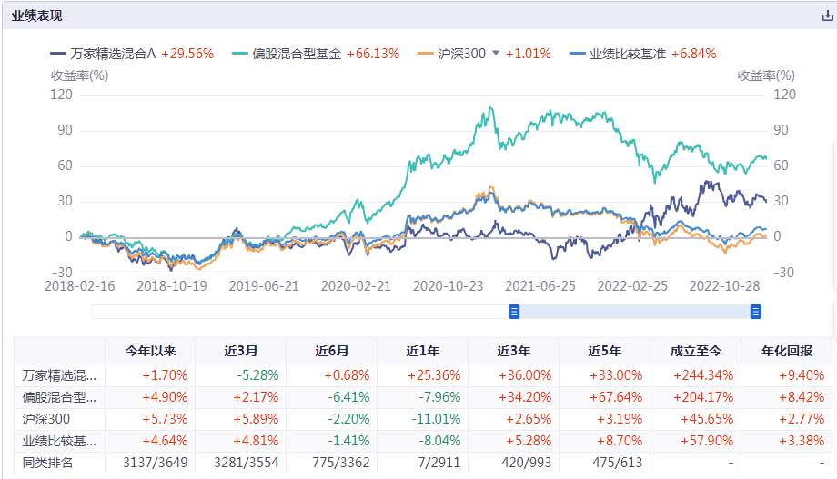Click the 今年以来 column header
This screenshot has width=837, height=479.
coord(149,351)
